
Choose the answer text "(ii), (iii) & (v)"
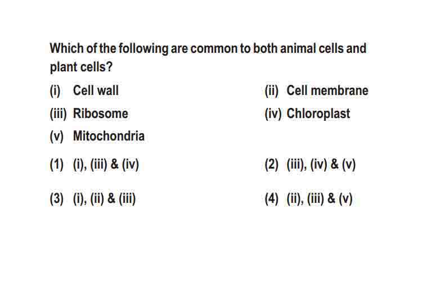coord(320,199)
